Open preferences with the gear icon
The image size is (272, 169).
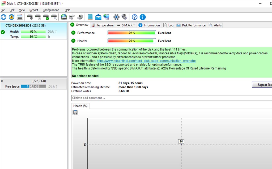point(116,17)
